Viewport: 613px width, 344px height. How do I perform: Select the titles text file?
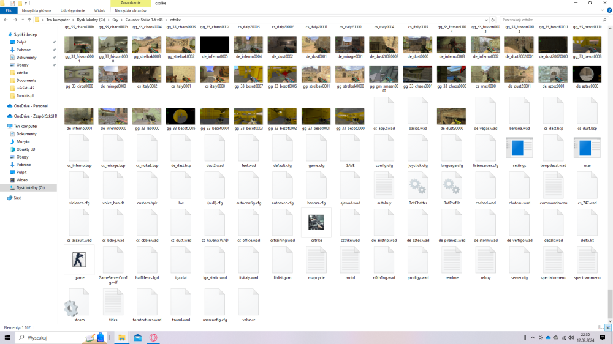pos(113,302)
